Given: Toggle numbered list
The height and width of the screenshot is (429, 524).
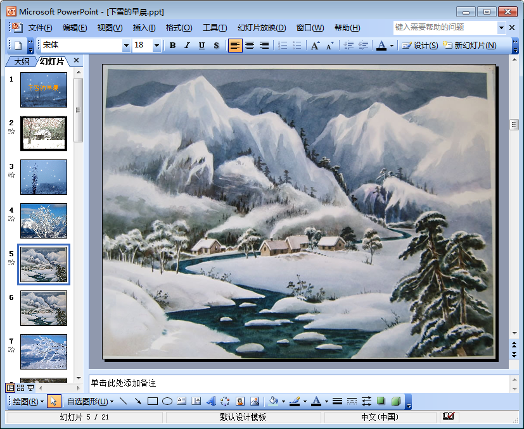Looking at the screenshot, I should point(283,46).
